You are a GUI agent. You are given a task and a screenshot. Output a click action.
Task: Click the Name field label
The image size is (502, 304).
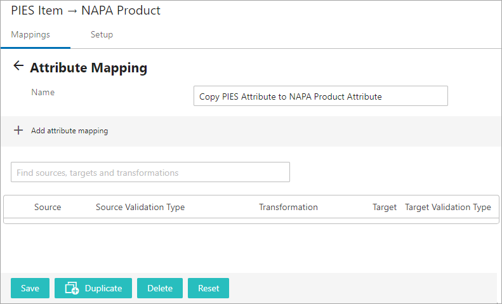pyautogui.click(x=43, y=92)
